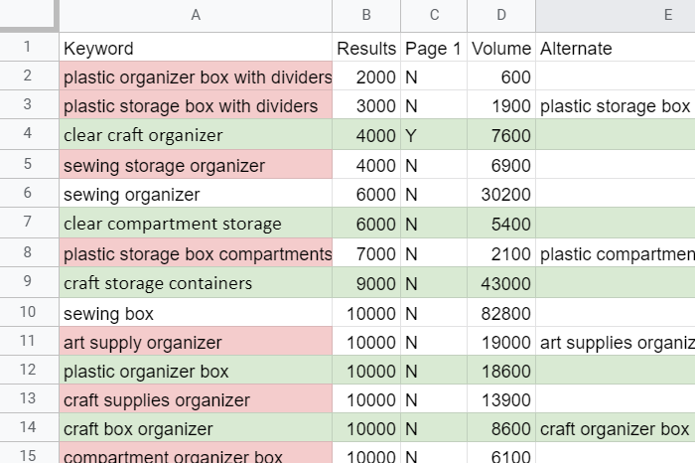
Task: Select Alternate cell 'craft organizer box'
Action: tap(616, 428)
